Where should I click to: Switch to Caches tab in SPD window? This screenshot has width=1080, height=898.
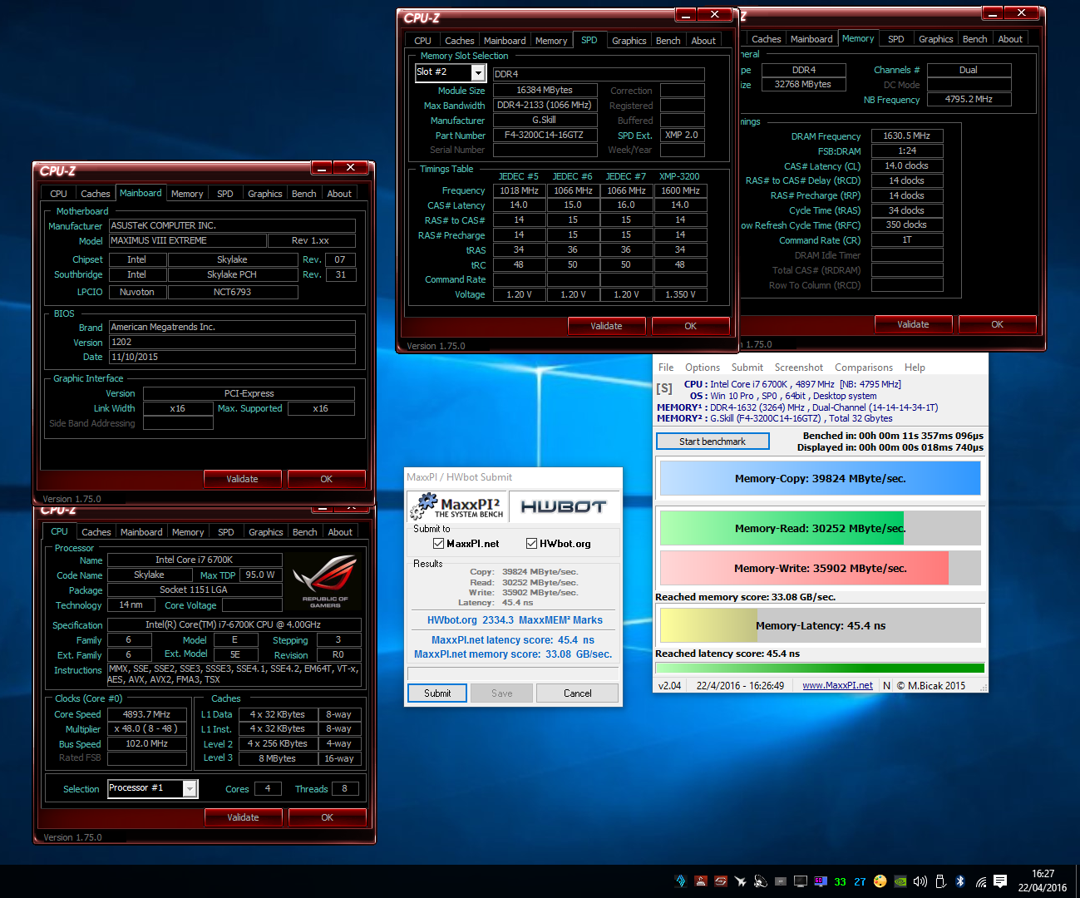(459, 41)
